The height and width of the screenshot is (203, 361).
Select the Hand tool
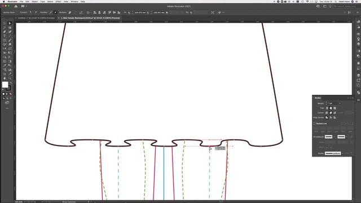(5, 78)
